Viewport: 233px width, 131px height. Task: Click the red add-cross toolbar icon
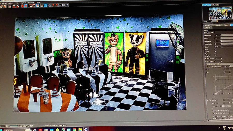point(14,6)
